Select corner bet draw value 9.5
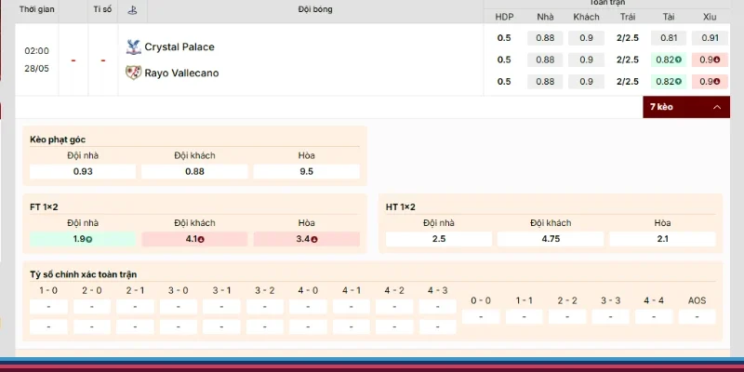Viewport: 744px width, 372px height. pyautogui.click(x=307, y=171)
